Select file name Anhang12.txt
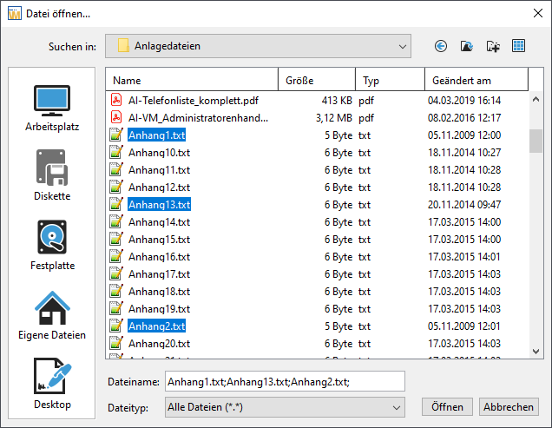552x428 pixels. (x=159, y=187)
